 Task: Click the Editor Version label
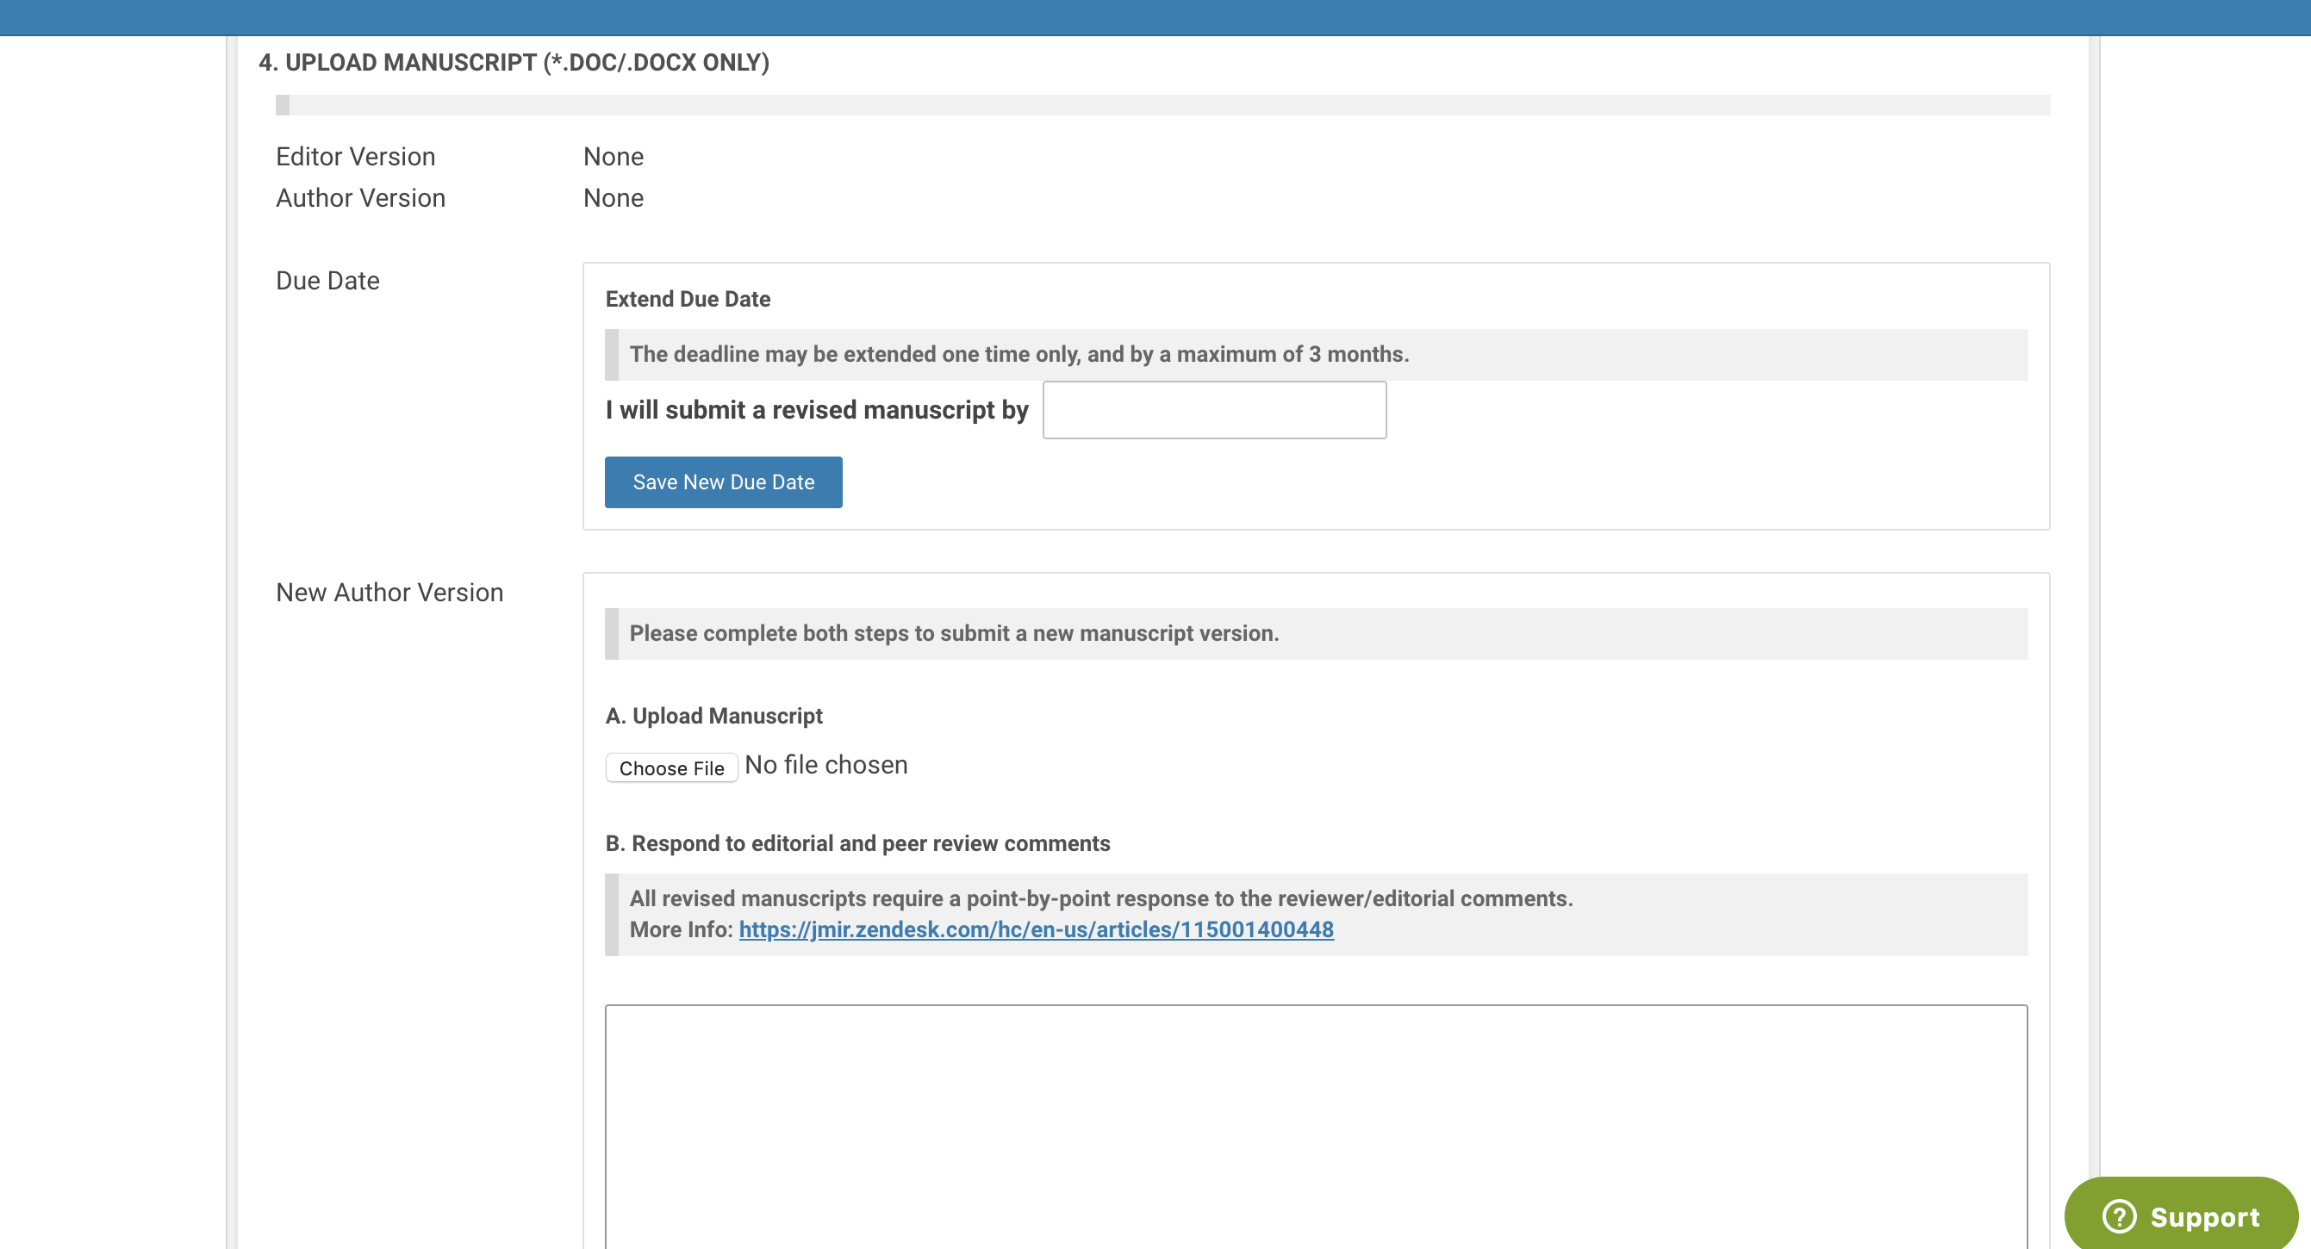[x=355, y=157]
